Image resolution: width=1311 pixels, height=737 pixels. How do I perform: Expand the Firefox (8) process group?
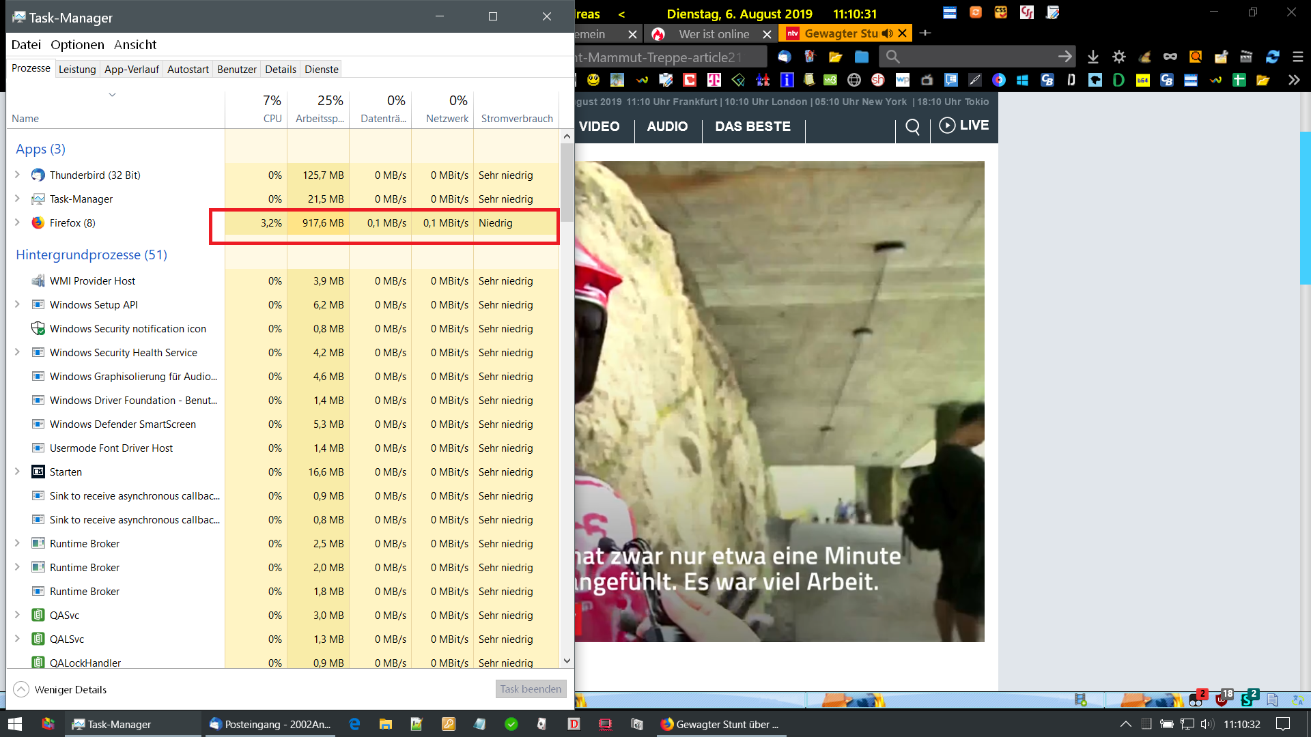[x=18, y=222]
